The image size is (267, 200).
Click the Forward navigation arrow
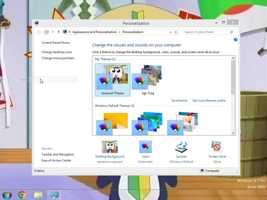click(46, 32)
